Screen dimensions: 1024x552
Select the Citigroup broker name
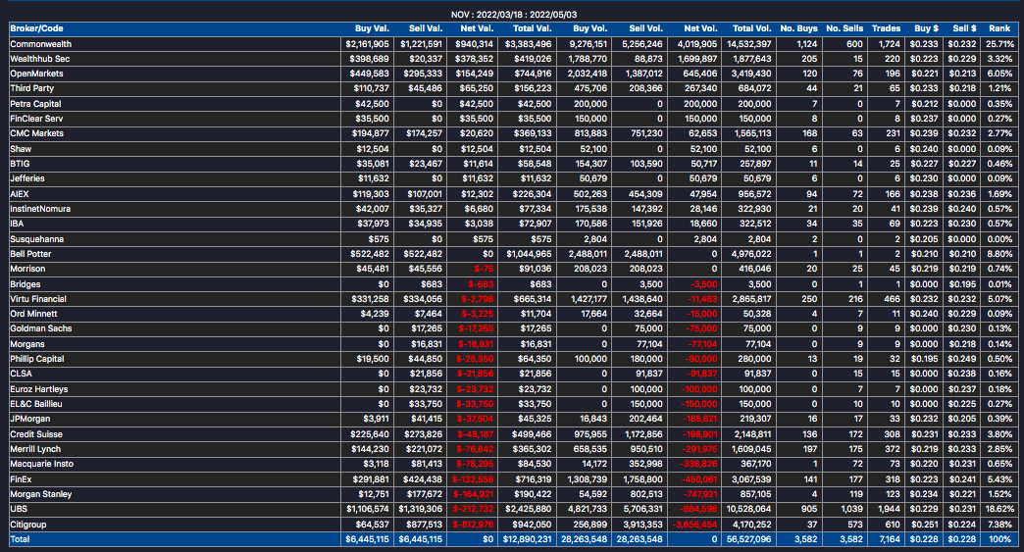[x=28, y=524]
